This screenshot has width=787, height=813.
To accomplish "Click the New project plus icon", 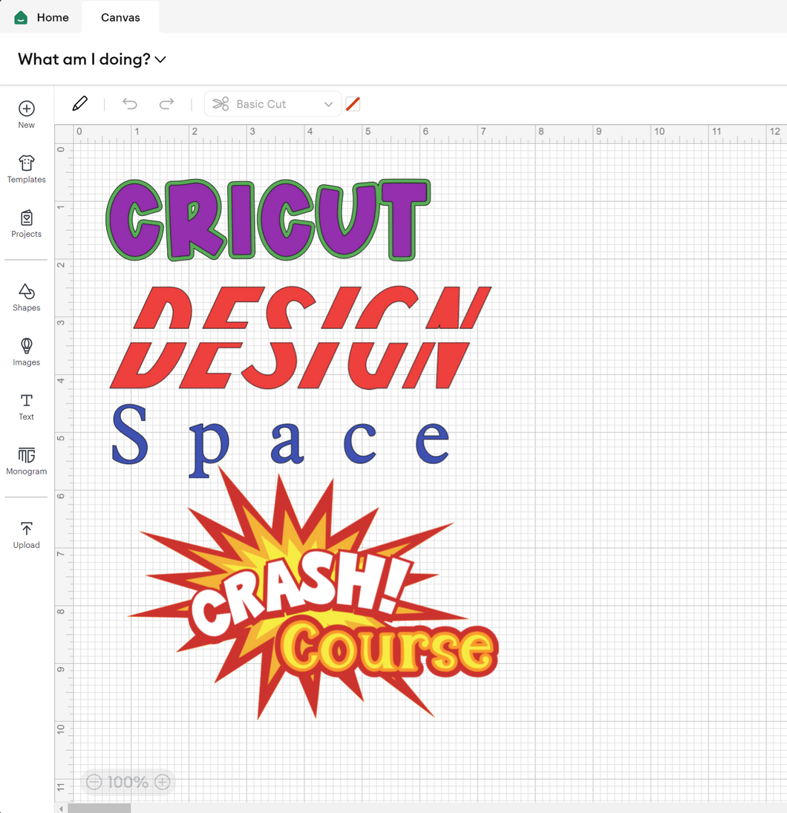I will tap(27, 109).
